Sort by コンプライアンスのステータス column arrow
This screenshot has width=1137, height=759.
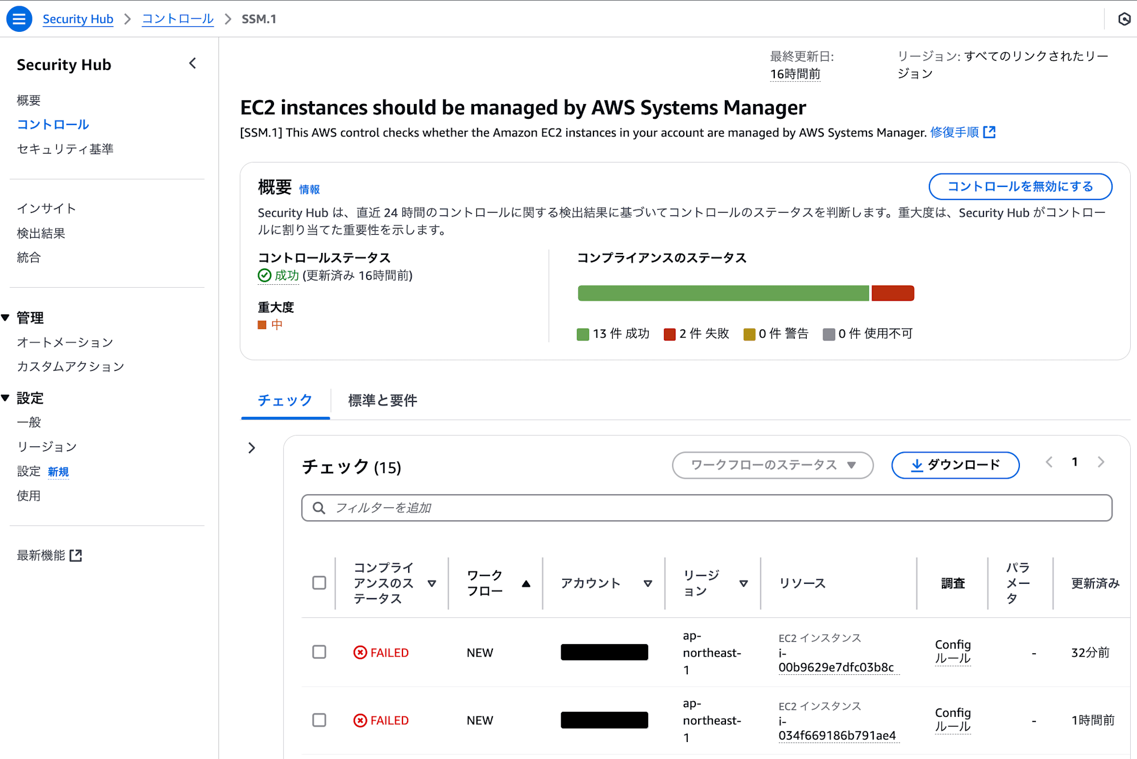tap(432, 583)
